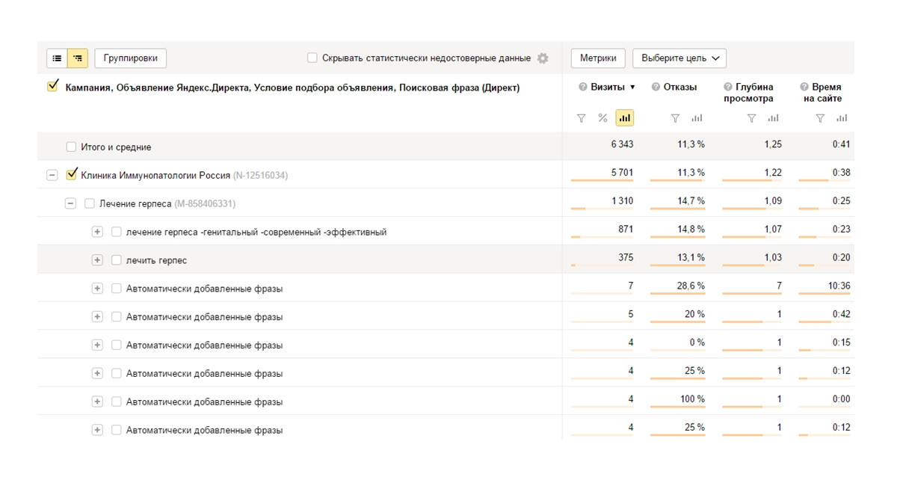Click the sort arrow next to Визиты
897x489 pixels.
(632, 87)
